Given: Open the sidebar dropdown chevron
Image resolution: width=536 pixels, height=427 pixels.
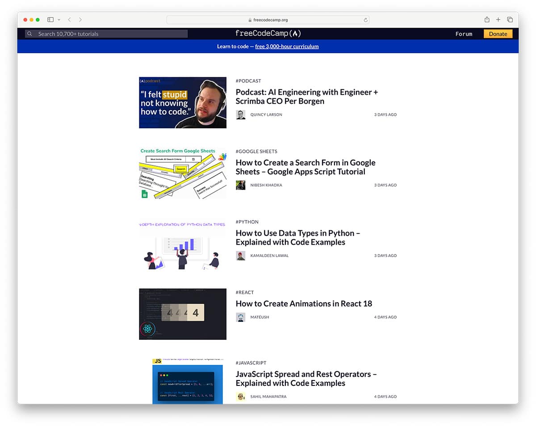Looking at the screenshot, I should tap(59, 20).
